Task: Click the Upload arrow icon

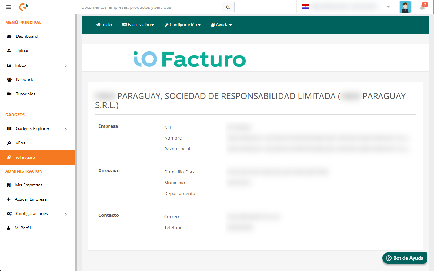Action: point(9,51)
